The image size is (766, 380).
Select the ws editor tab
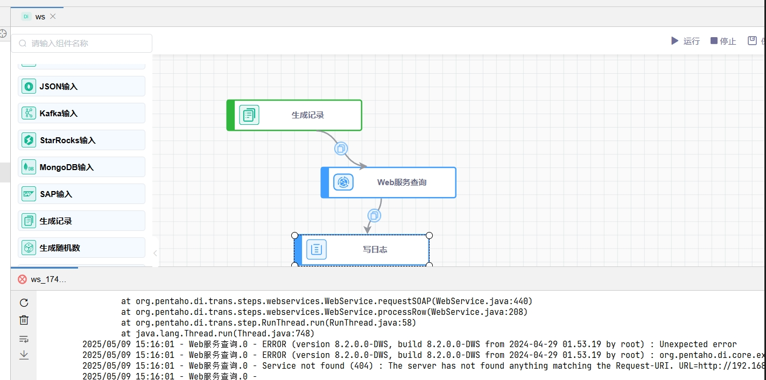pyautogui.click(x=40, y=17)
